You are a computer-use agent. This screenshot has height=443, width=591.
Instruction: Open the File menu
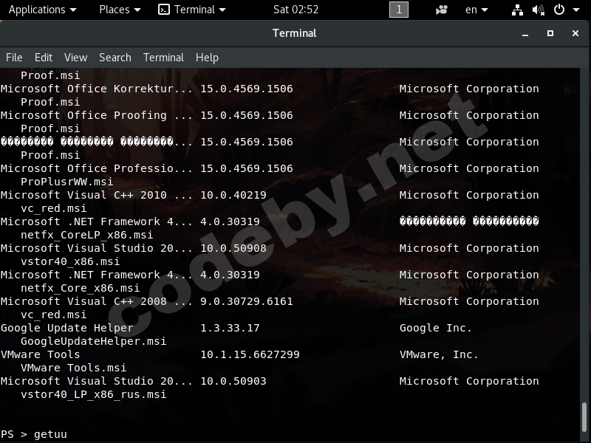(14, 58)
